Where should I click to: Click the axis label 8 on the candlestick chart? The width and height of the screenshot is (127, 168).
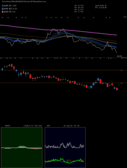coord(121,83)
